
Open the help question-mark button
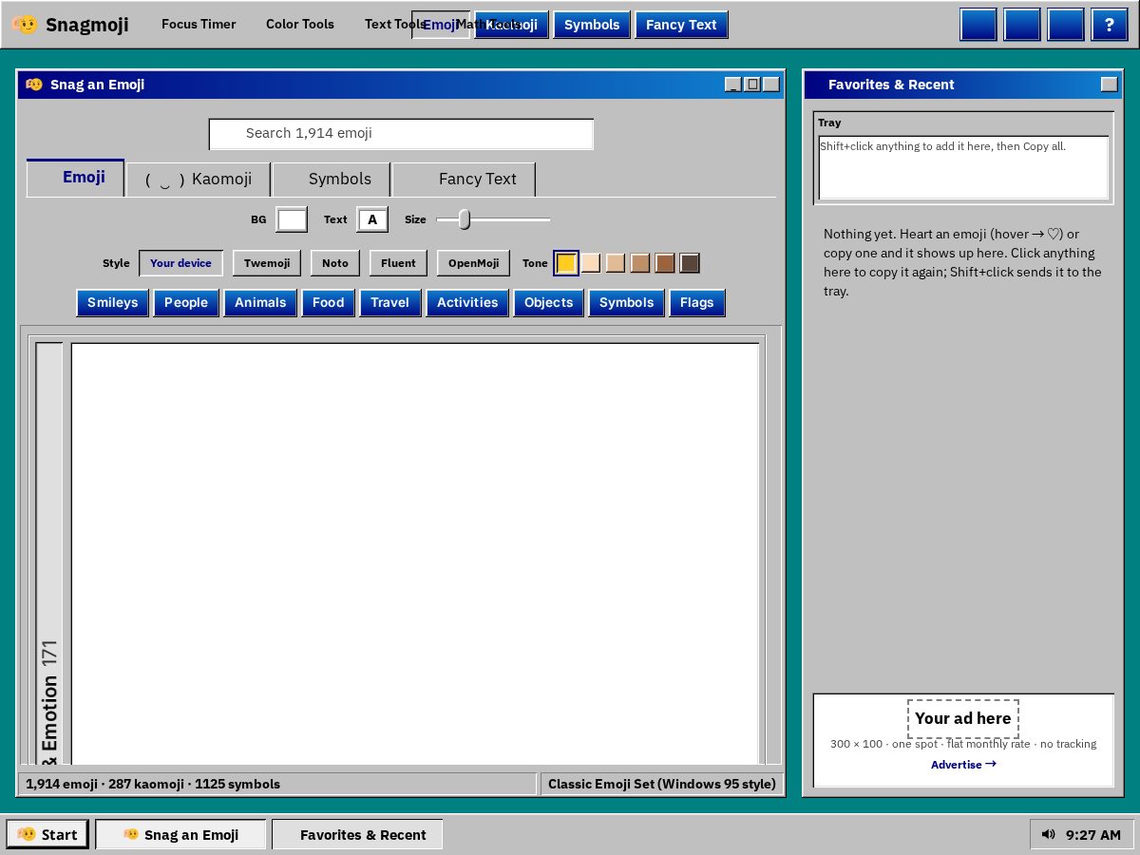[x=1110, y=25]
